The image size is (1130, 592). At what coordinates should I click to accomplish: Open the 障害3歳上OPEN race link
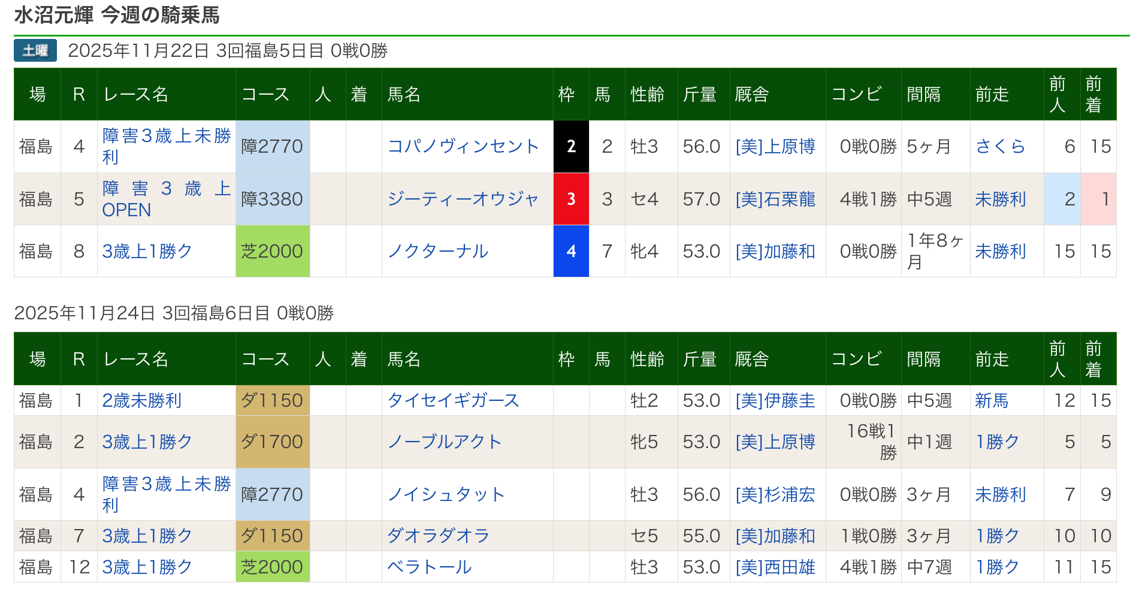(166, 199)
